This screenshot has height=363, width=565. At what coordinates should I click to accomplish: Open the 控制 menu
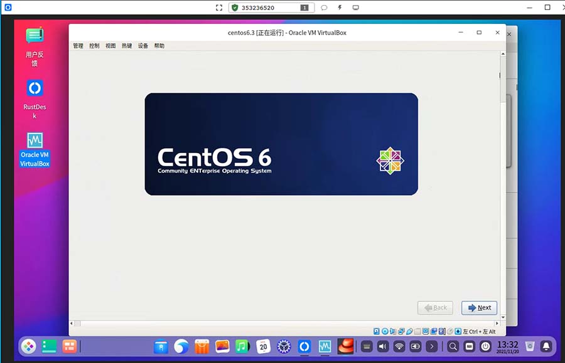[94, 46]
